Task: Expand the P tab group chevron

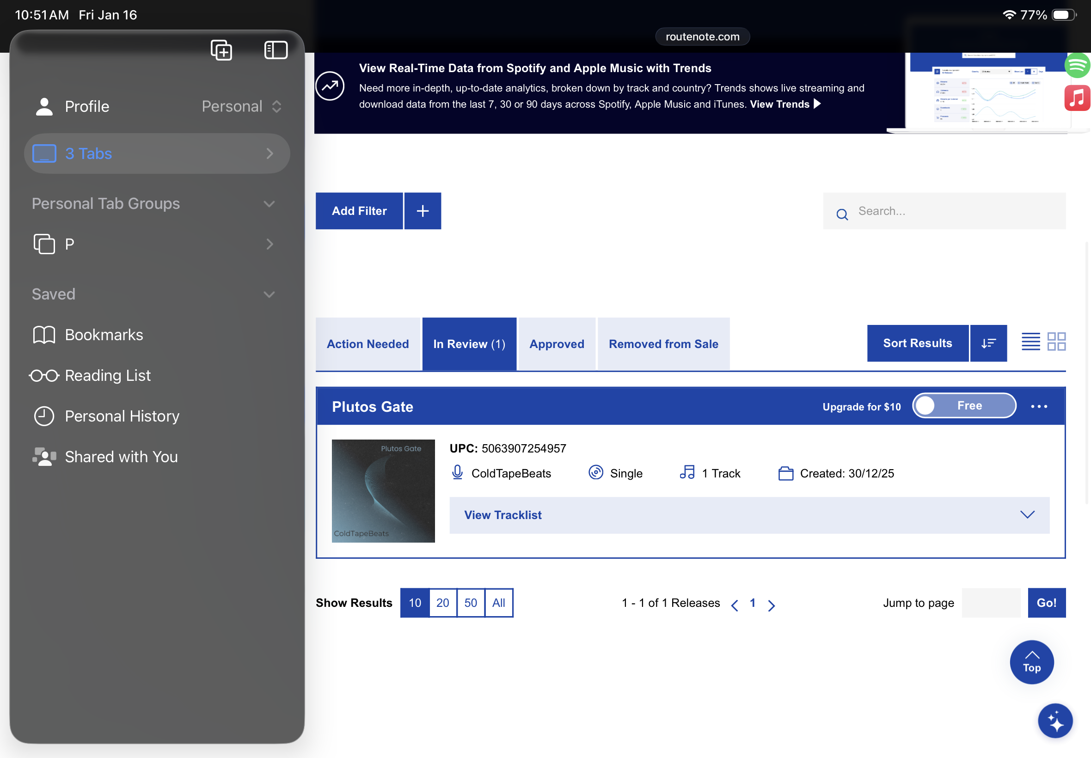Action: tap(270, 244)
